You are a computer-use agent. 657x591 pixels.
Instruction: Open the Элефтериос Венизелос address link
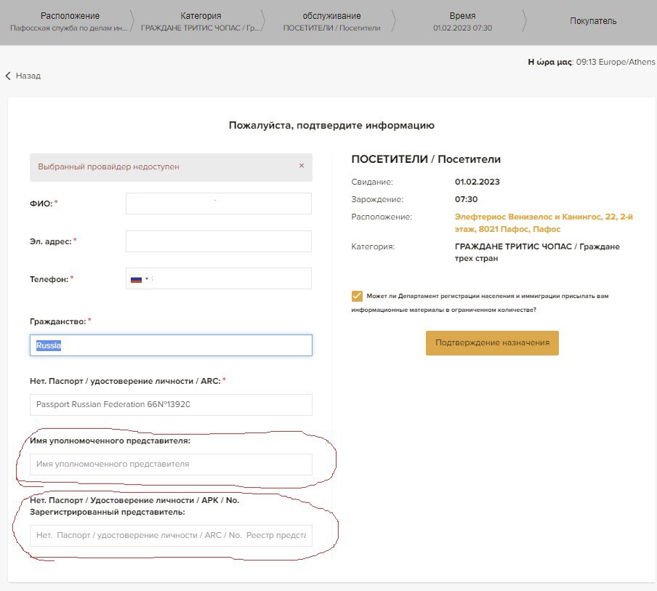tap(533, 222)
